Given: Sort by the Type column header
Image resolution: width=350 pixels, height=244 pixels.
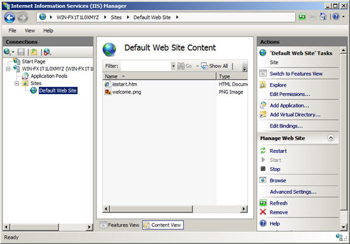Looking at the screenshot, I should coord(232,76).
